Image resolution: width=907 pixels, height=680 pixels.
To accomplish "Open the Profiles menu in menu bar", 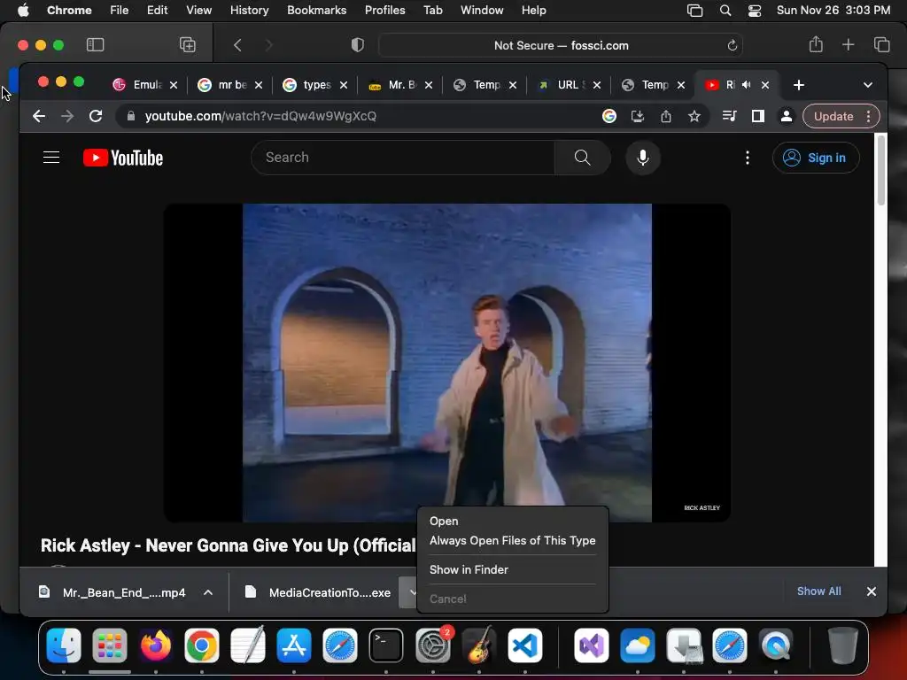I will pyautogui.click(x=384, y=11).
